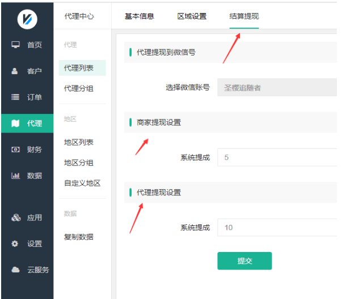Switch to the 区域设置 tab

coord(192,16)
